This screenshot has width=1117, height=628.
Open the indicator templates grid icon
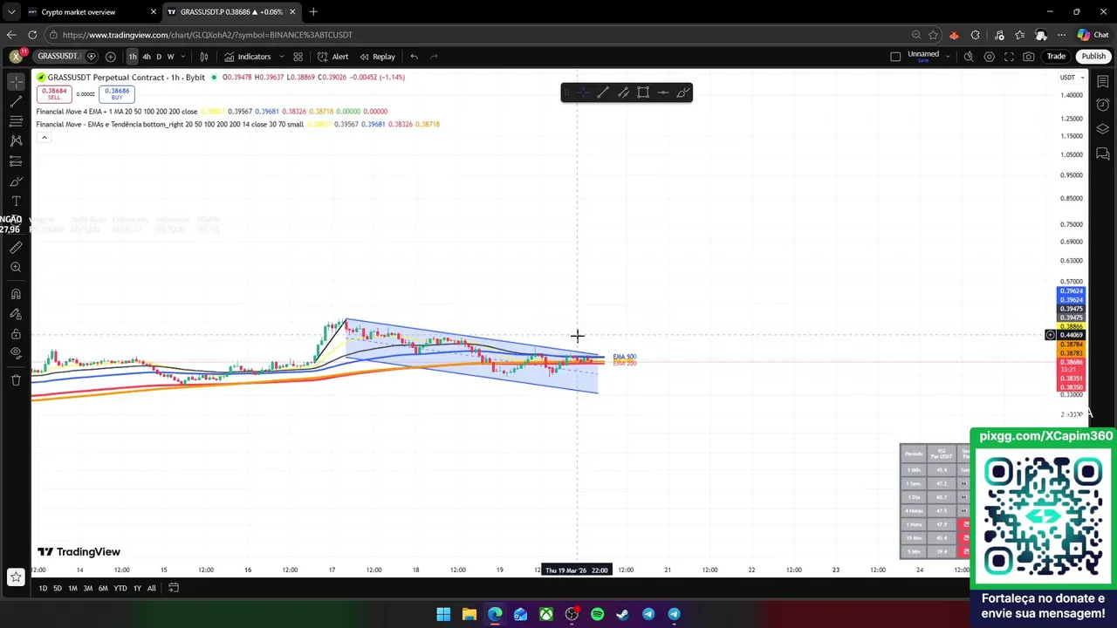point(298,57)
